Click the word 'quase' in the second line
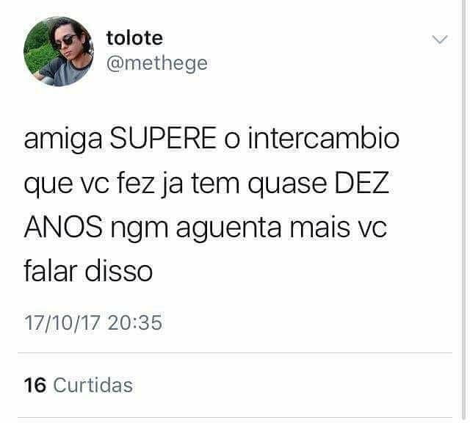This screenshot has height=423, width=470. [287, 184]
